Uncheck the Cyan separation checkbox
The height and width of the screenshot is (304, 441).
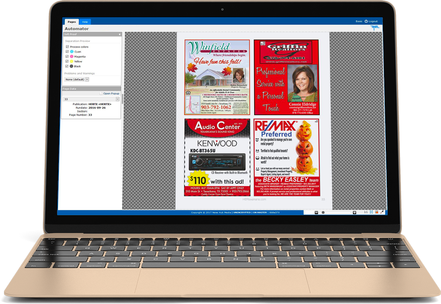(67, 51)
